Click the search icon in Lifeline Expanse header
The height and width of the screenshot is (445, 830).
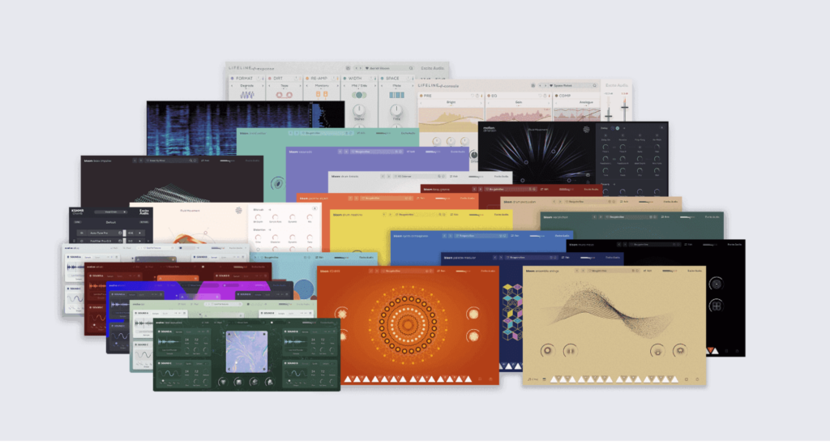point(411,68)
